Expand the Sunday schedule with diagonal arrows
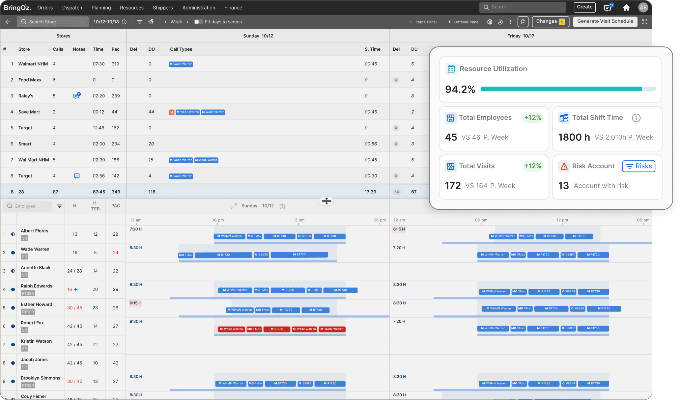Image resolution: width=681 pixels, height=400 pixels. point(234,206)
